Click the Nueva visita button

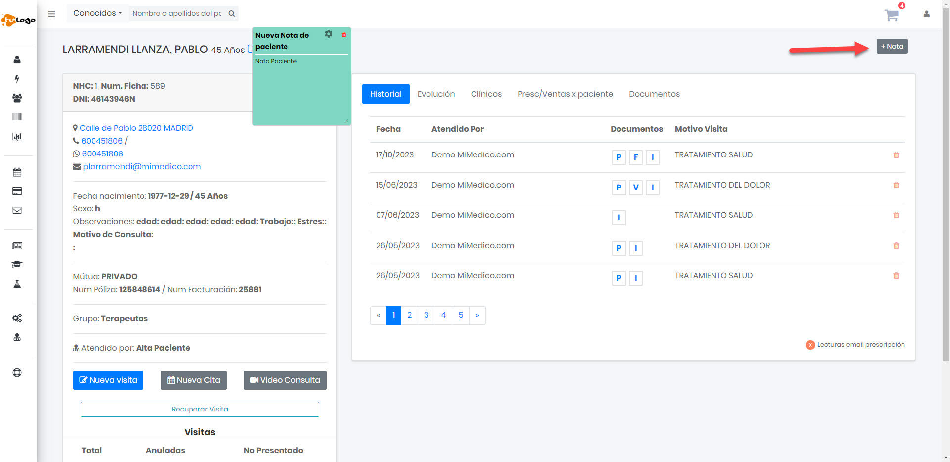108,380
